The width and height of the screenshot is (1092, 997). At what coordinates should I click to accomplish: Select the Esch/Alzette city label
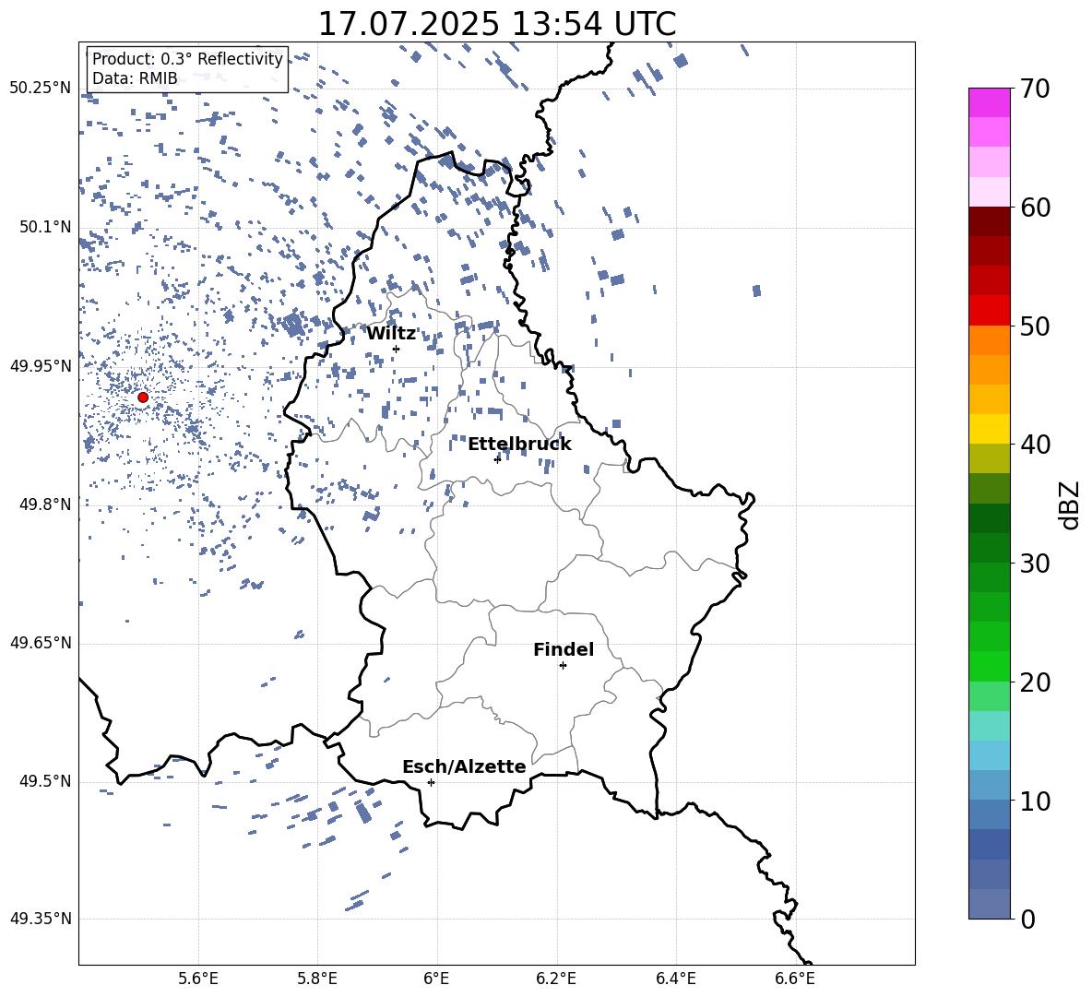[464, 766]
